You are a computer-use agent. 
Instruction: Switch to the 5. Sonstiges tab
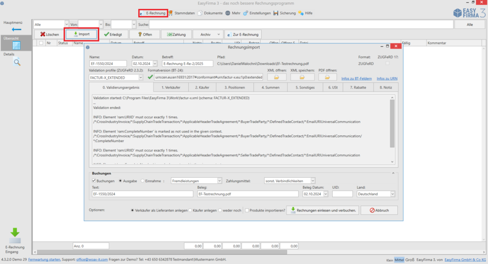(x=305, y=88)
